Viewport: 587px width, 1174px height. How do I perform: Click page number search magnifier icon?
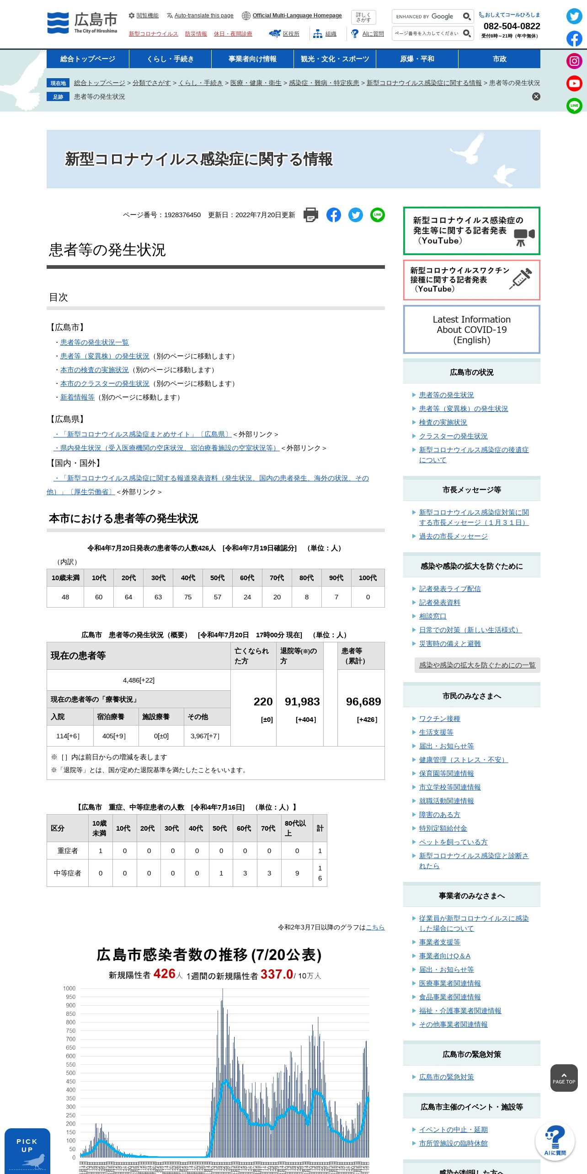point(467,33)
